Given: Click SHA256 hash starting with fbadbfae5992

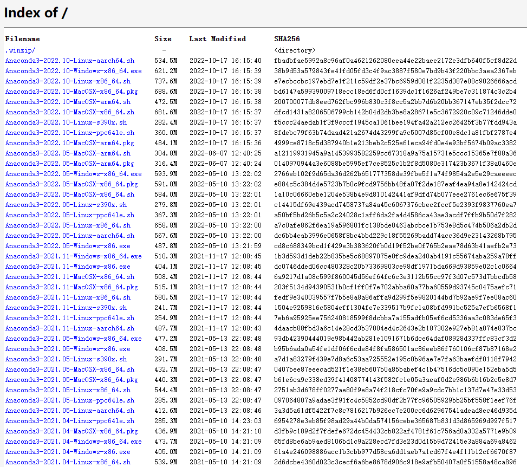Looking at the screenshot, I should [x=395, y=61].
